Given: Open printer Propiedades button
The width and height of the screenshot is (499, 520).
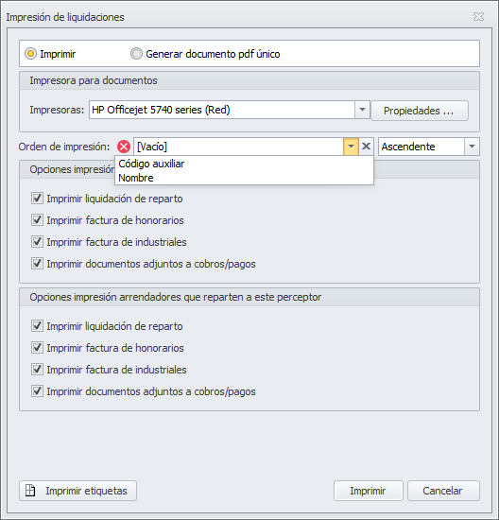Looking at the screenshot, I should coord(420,111).
